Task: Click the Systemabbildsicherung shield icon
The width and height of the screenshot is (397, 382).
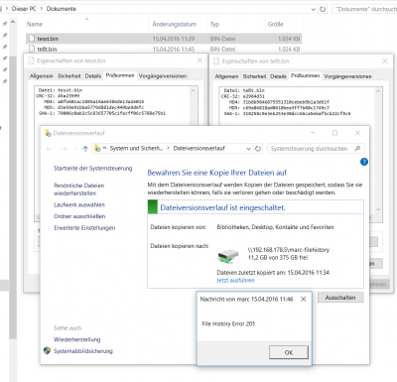Action: tap(47, 350)
